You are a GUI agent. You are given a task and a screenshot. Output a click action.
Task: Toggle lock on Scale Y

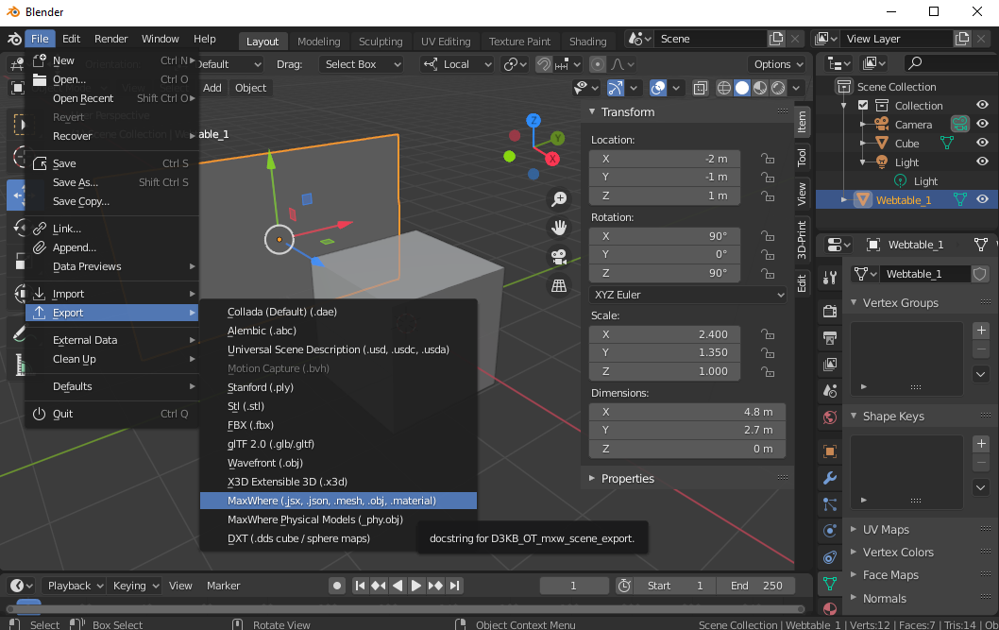pyautogui.click(x=768, y=353)
